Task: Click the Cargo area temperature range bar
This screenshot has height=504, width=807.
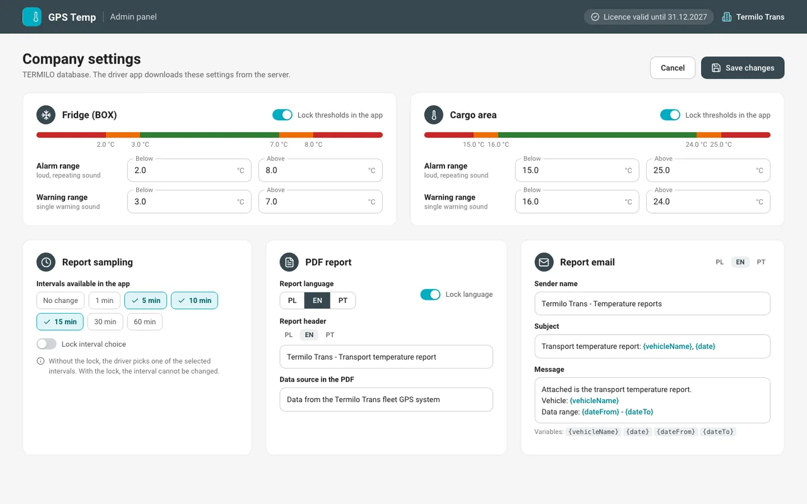Action: [x=597, y=135]
